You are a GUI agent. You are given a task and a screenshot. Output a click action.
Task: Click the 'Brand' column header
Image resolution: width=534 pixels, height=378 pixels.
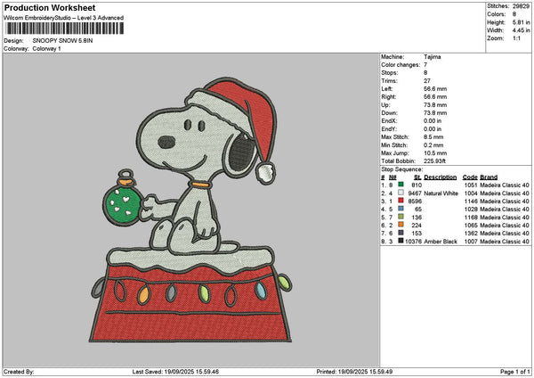coord(489,177)
